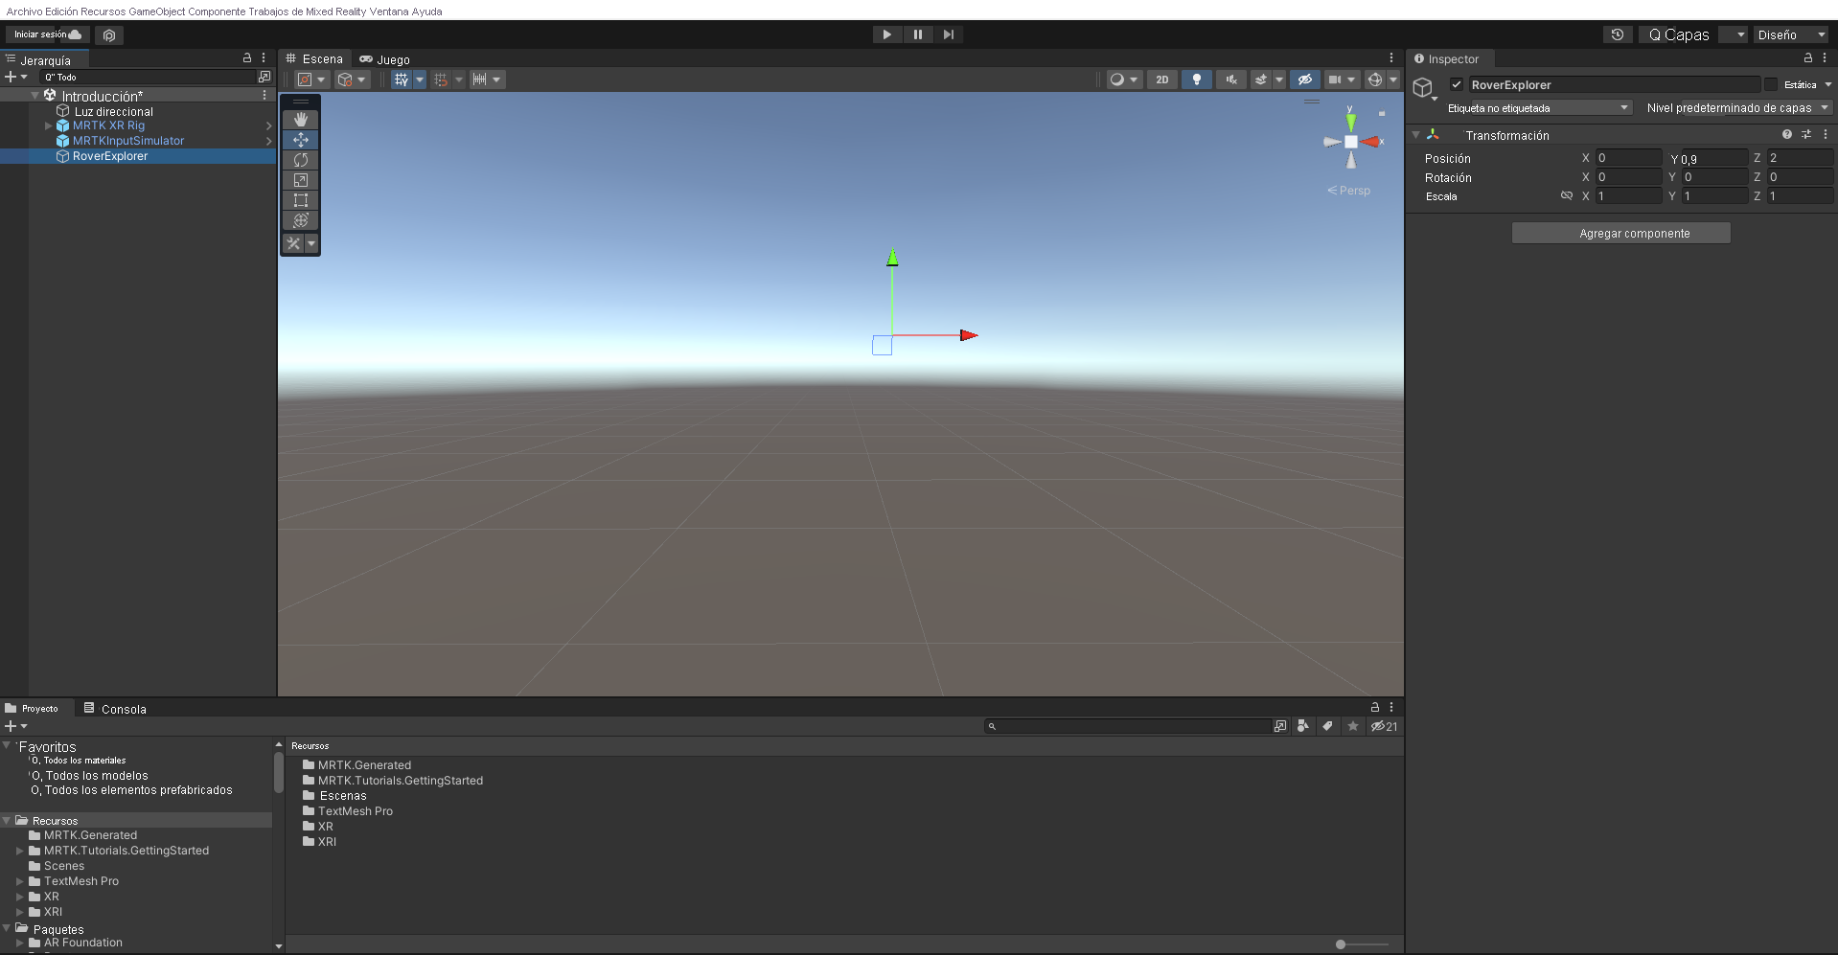Open the Diseño layout dropdown
Screen dimensions: 1838x955
1791,34
